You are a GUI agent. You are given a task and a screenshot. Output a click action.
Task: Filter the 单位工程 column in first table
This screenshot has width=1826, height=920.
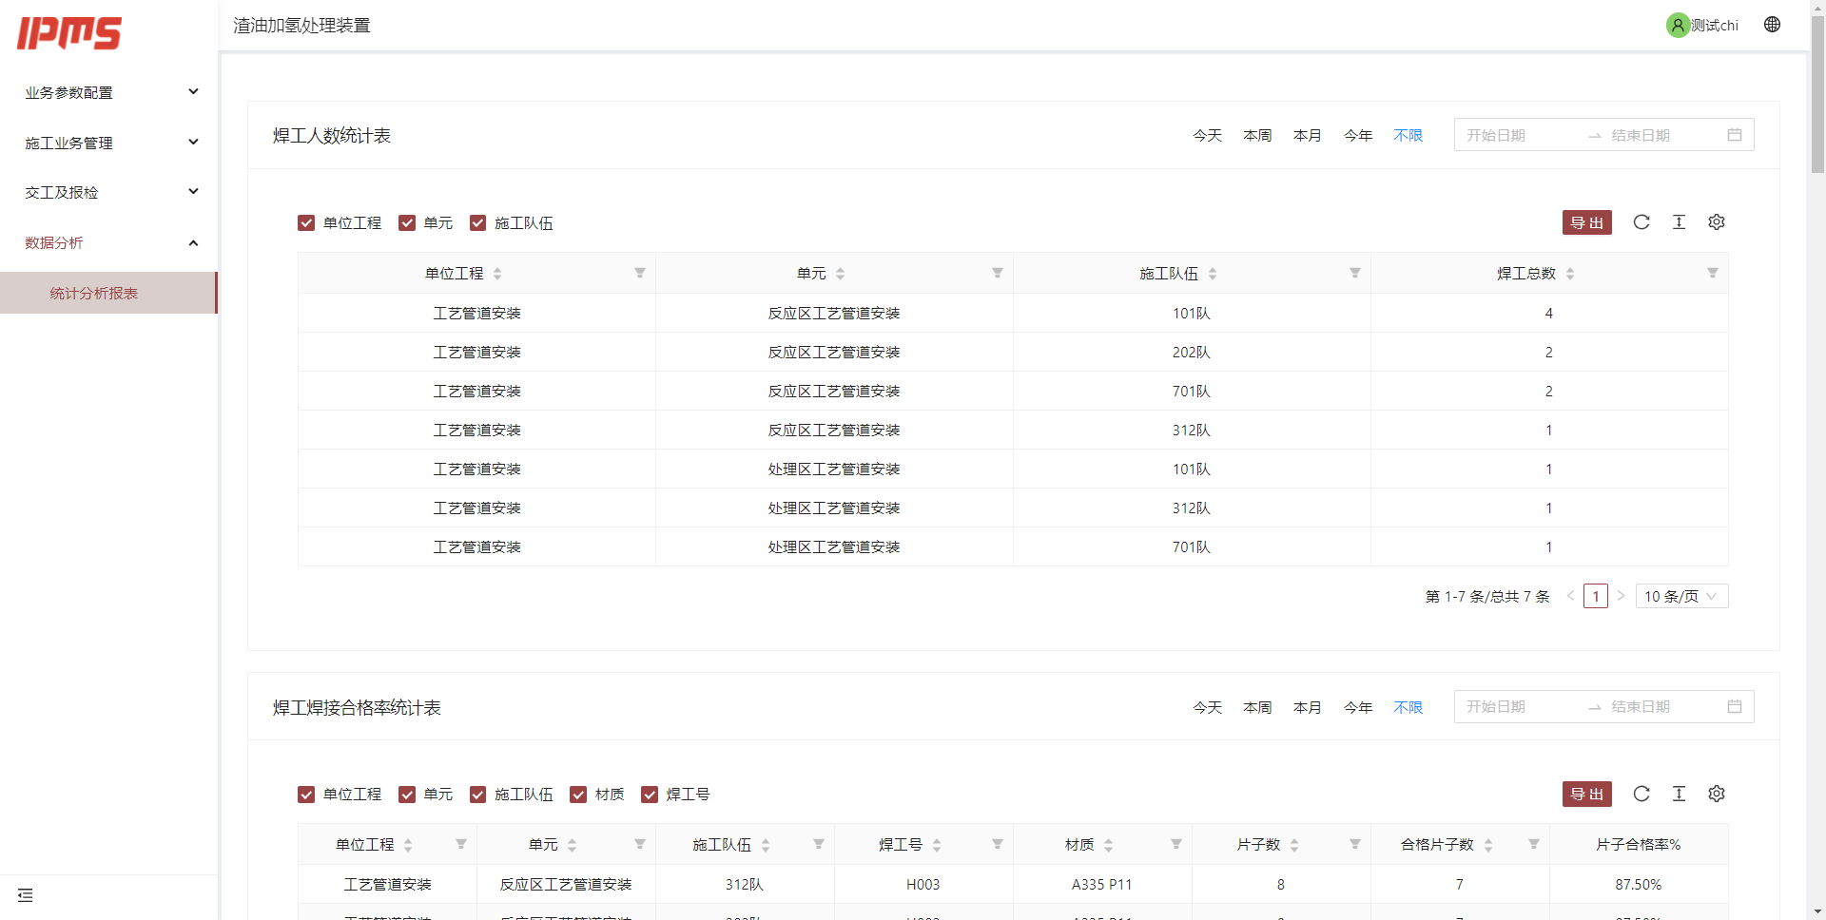pos(640,273)
